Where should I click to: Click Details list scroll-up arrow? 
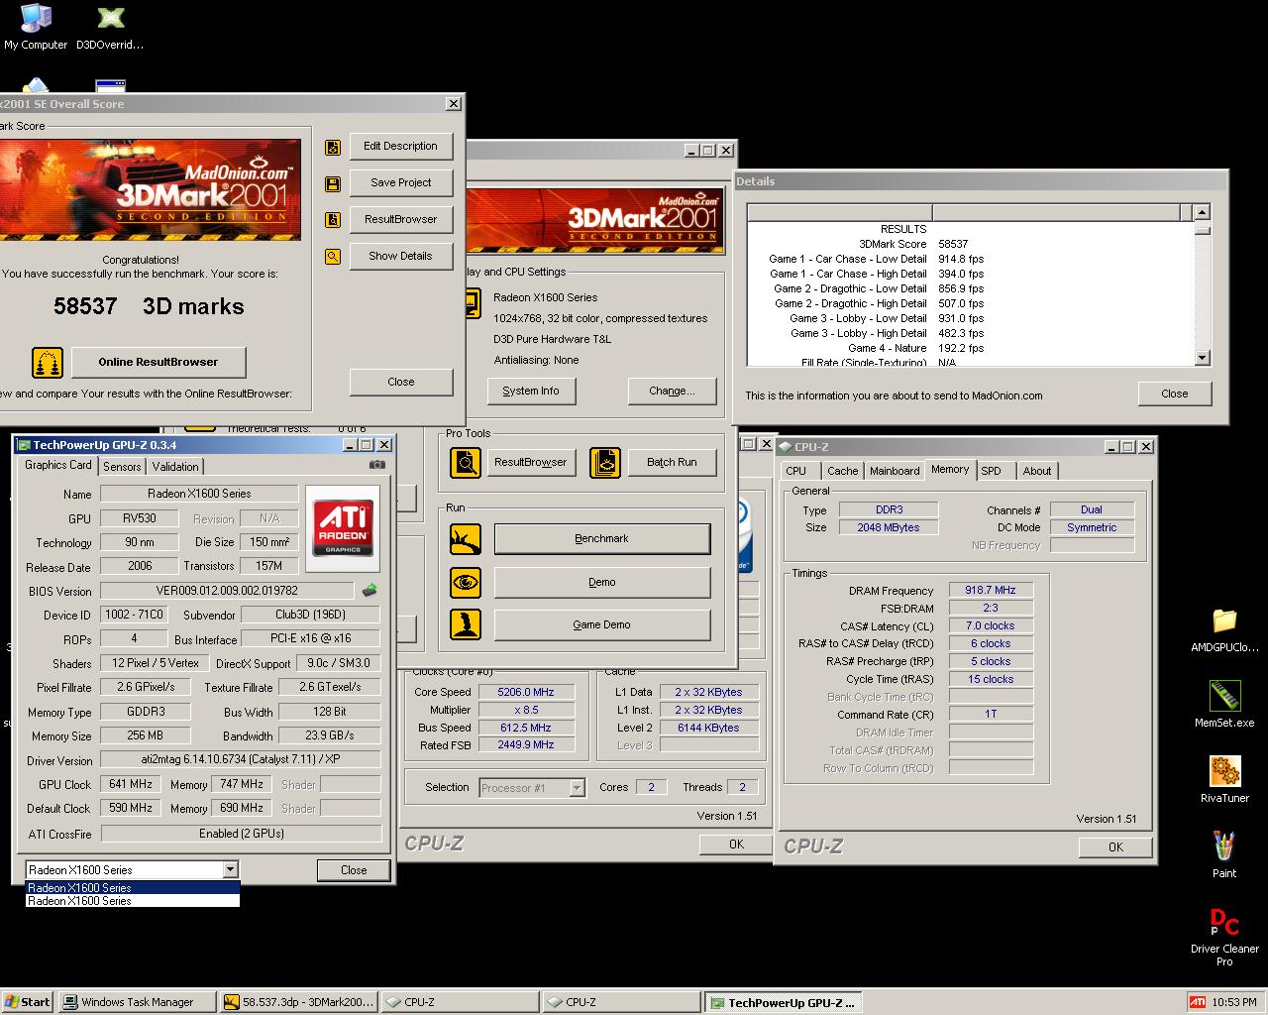pyautogui.click(x=1203, y=212)
